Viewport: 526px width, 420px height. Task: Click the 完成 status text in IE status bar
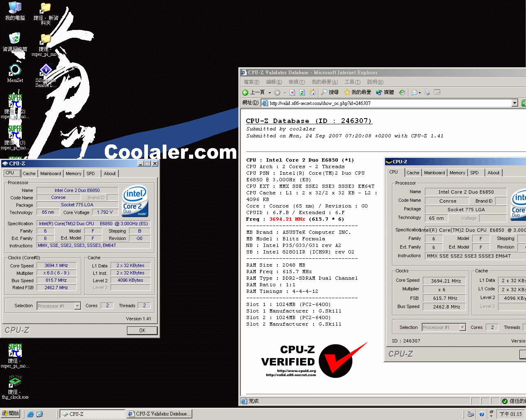point(254,401)
